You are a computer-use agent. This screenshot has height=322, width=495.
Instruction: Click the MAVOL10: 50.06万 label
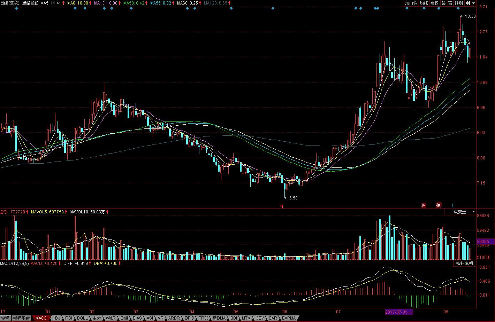pos(87,212)
